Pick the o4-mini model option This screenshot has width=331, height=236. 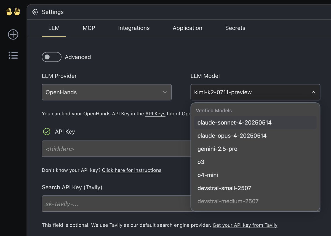point(255,175)
